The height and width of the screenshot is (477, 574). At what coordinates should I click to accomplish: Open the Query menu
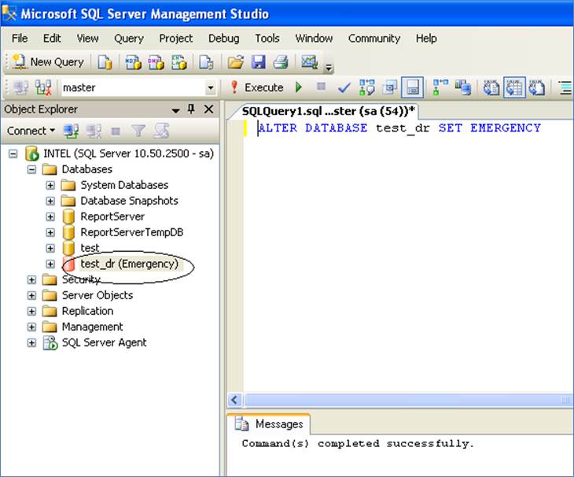click(129, 38)
